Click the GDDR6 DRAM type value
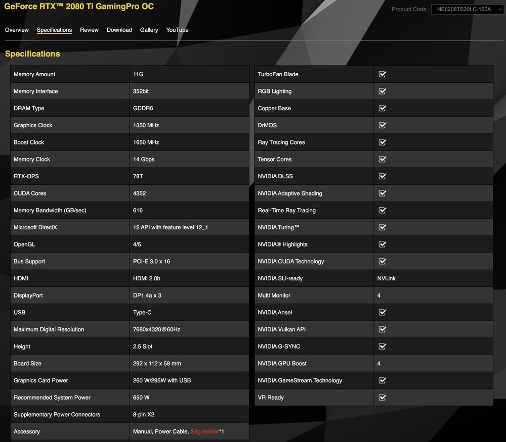The width and height of the screenshot is (506, 442). tap(143, 108)
